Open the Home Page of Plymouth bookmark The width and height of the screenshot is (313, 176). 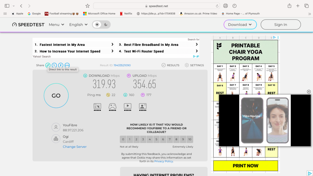240,14
